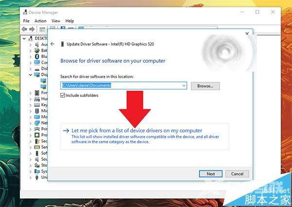Open the driver location path dropdown
This screenshot has width=292, height=207.
(x=183, y=86)
